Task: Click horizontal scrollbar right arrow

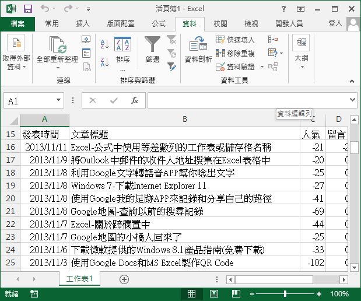Action: coord(344,279)
